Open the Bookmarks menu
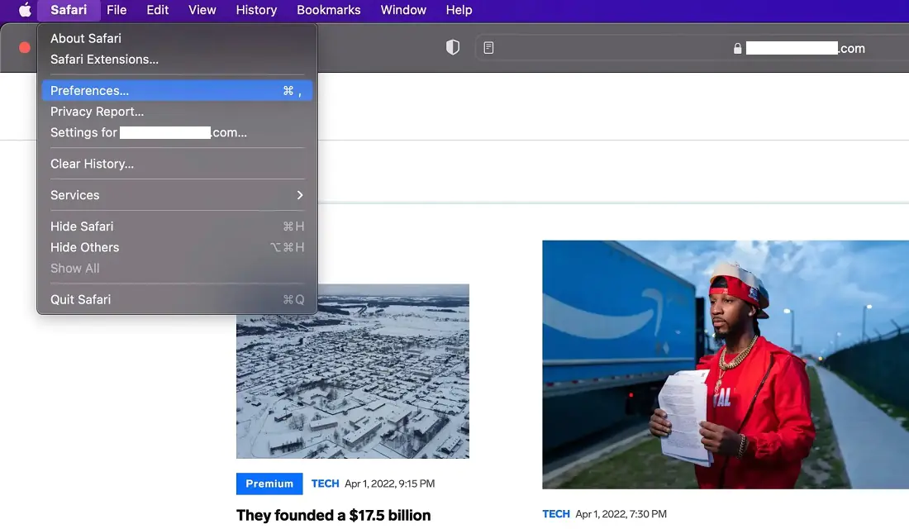The image size is (909, 529). [x=328, y=10]
